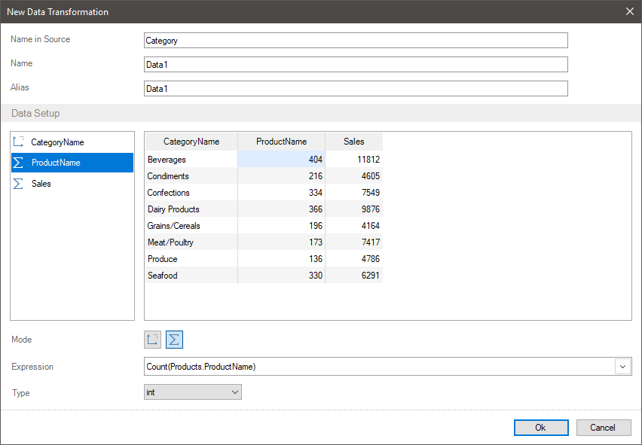Click into the Alias text field
Viewport: 642px width, 445px height.
pos(355,89)
